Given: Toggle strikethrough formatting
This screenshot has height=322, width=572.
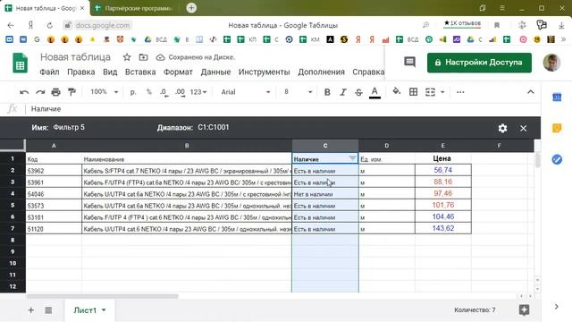Looking at the screenshot, I should [x=358, y=92].
